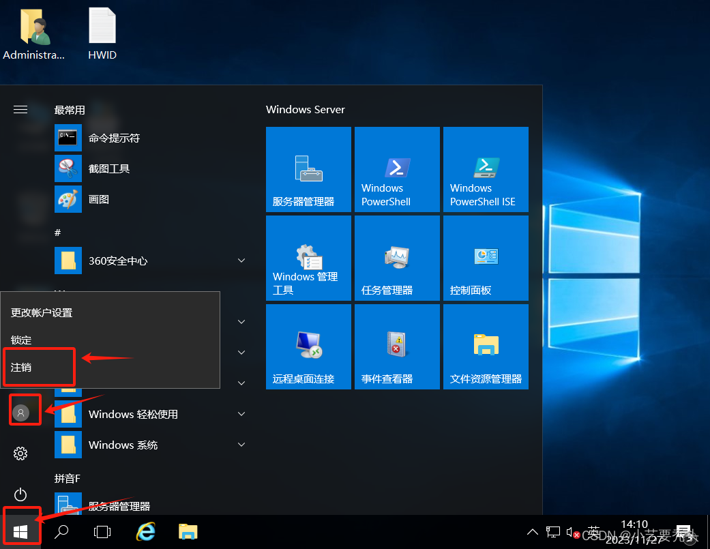Click the 最常用 section heading
Screen dimensions: 710x549
coord(70,110)
